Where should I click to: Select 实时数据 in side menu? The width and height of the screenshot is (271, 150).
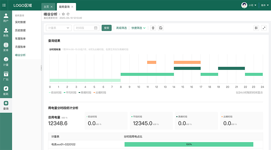coord(20,22)
